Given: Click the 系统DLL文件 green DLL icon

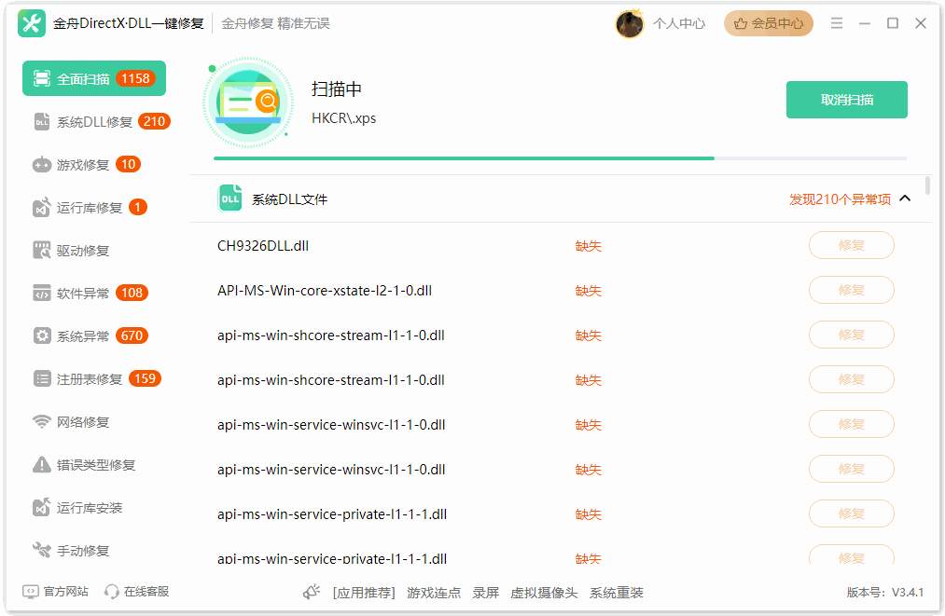Looking at the screenshot, I should [229, 198].
